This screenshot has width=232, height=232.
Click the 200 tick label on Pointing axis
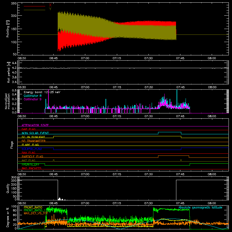coord(14,16)
